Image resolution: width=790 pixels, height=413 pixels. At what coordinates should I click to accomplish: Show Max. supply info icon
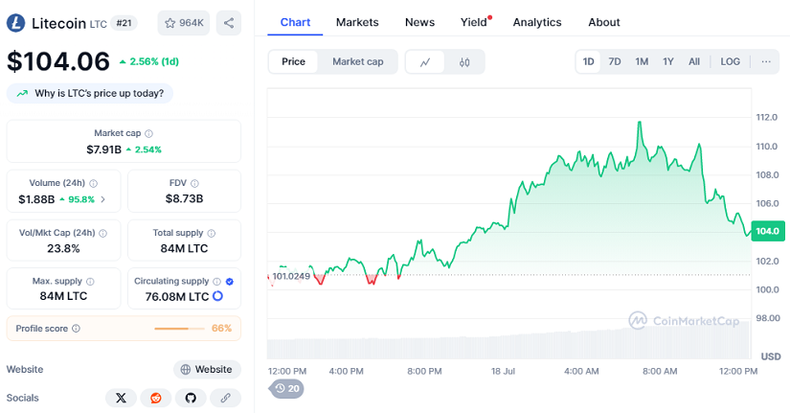[90, 282]
